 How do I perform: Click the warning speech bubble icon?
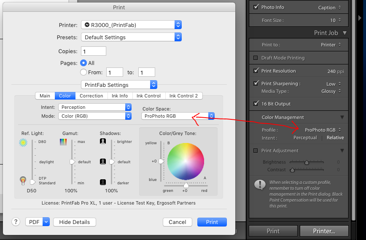tap(258, 185)
